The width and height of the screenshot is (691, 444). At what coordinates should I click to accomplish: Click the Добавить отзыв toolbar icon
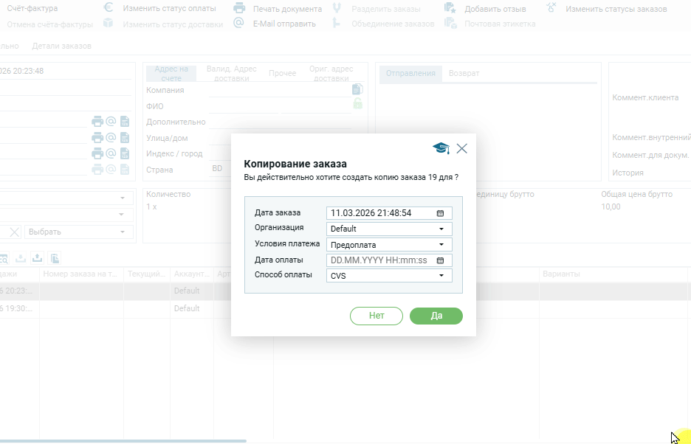450,8
